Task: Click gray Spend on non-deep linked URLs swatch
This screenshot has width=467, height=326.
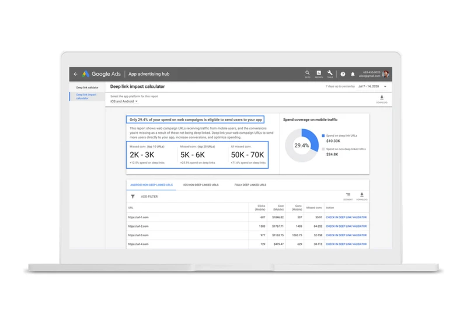Action: pos(323,149)
